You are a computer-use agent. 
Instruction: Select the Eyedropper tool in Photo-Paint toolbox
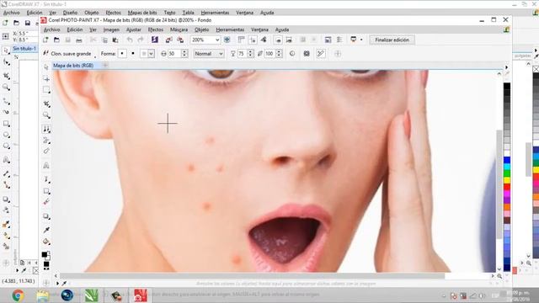[46, 230]
